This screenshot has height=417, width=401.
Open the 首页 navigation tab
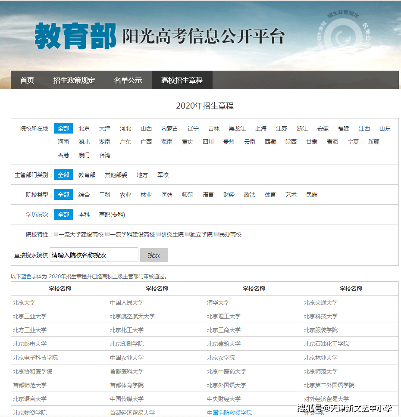[x=27, y=80]
